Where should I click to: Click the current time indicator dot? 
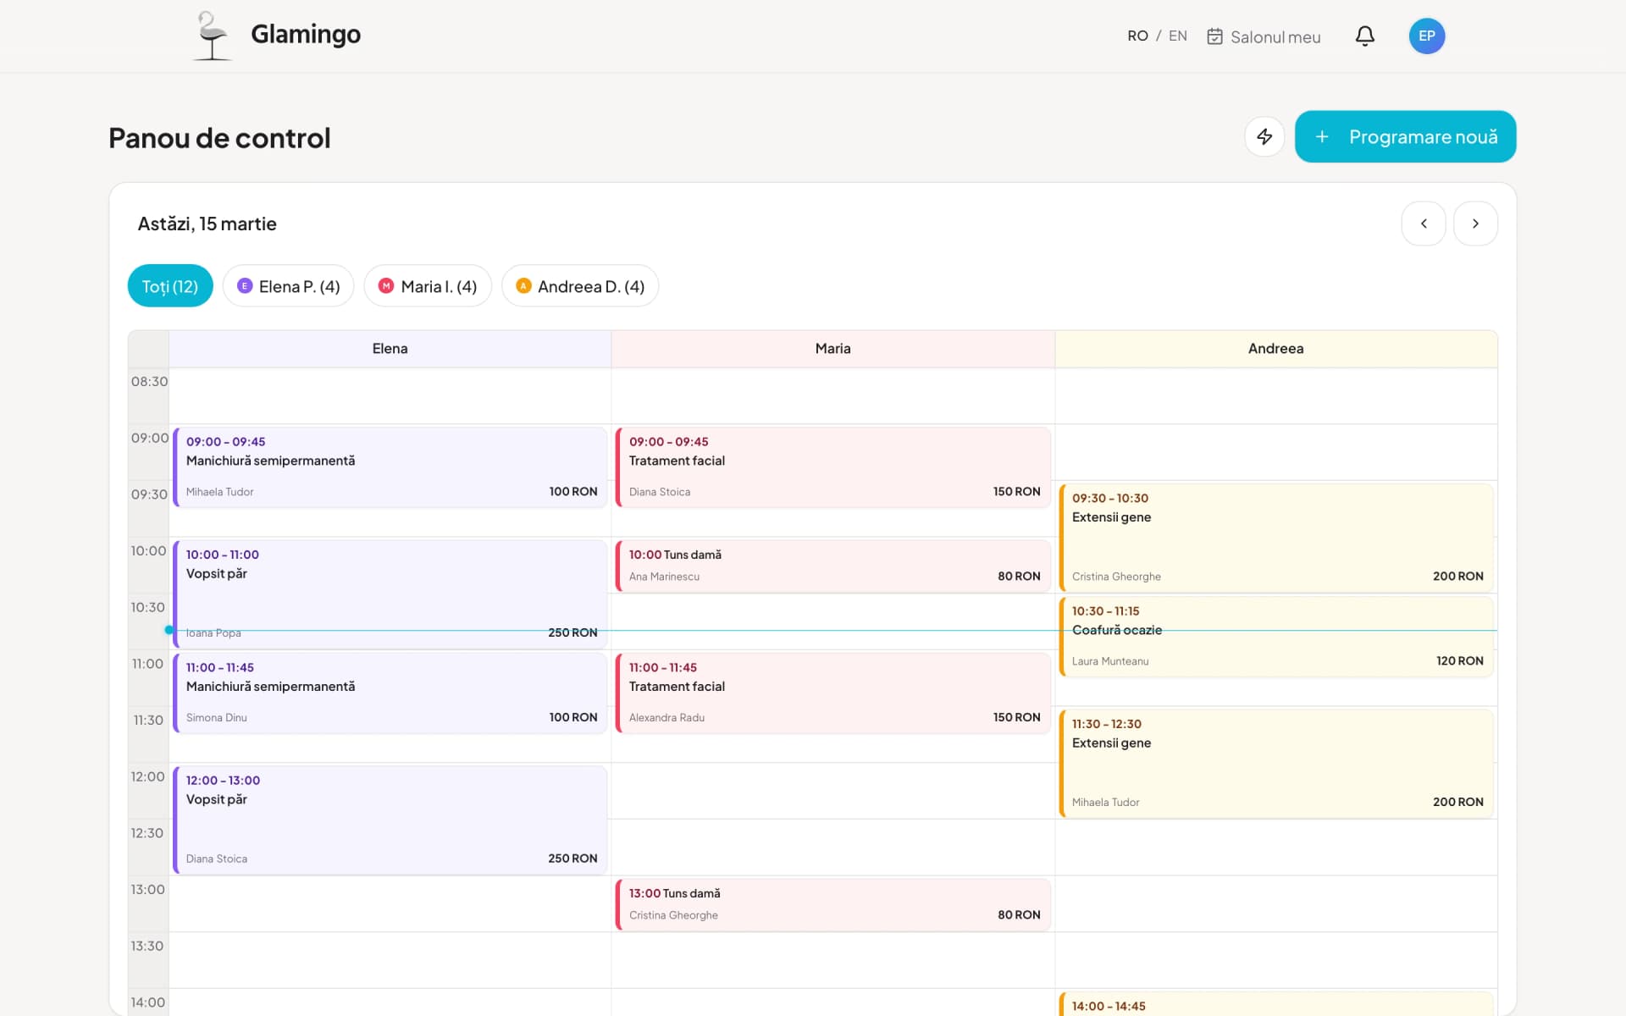(x=169, y=630)
